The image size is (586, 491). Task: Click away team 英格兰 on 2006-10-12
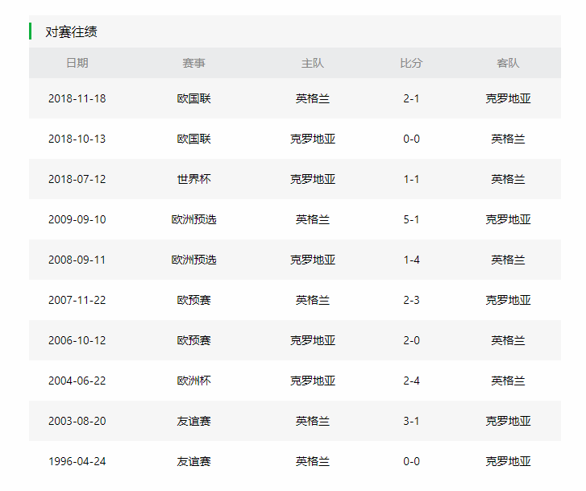(508, 340)
